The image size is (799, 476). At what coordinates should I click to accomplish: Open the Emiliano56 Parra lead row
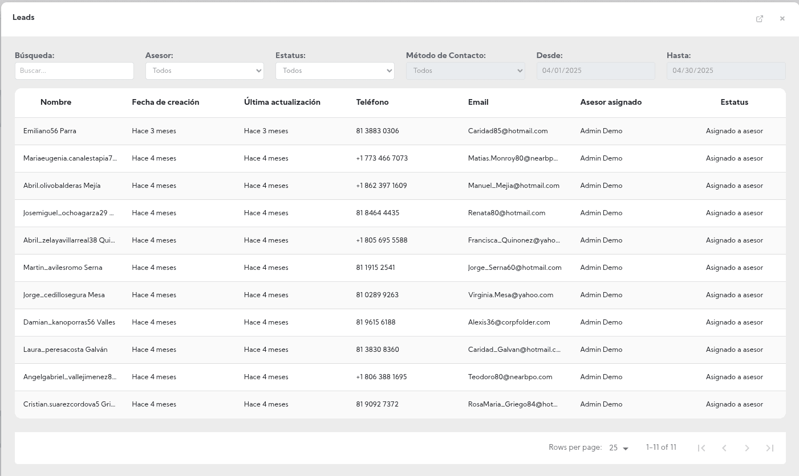pos(50,131)
